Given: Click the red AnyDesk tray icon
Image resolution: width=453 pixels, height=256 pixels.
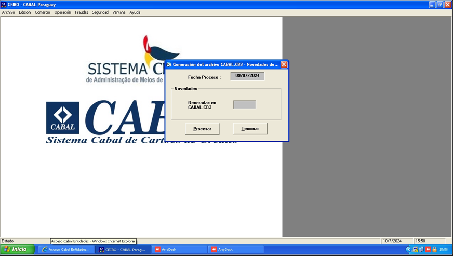Looking at the screenshot, I should point(428,249).
